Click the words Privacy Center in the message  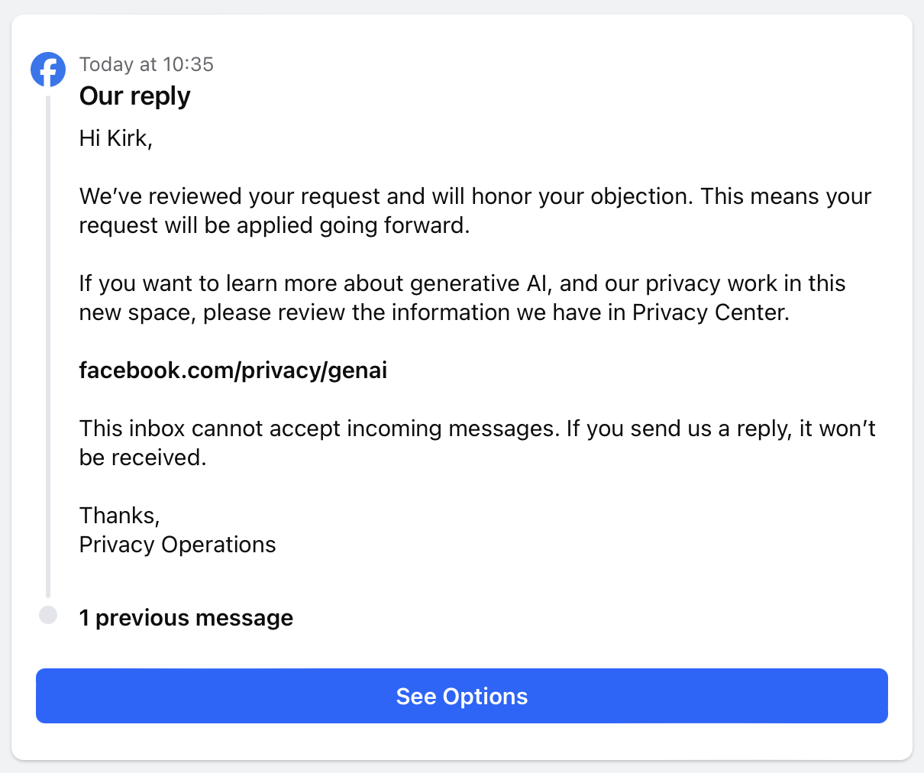coord(710,312)
